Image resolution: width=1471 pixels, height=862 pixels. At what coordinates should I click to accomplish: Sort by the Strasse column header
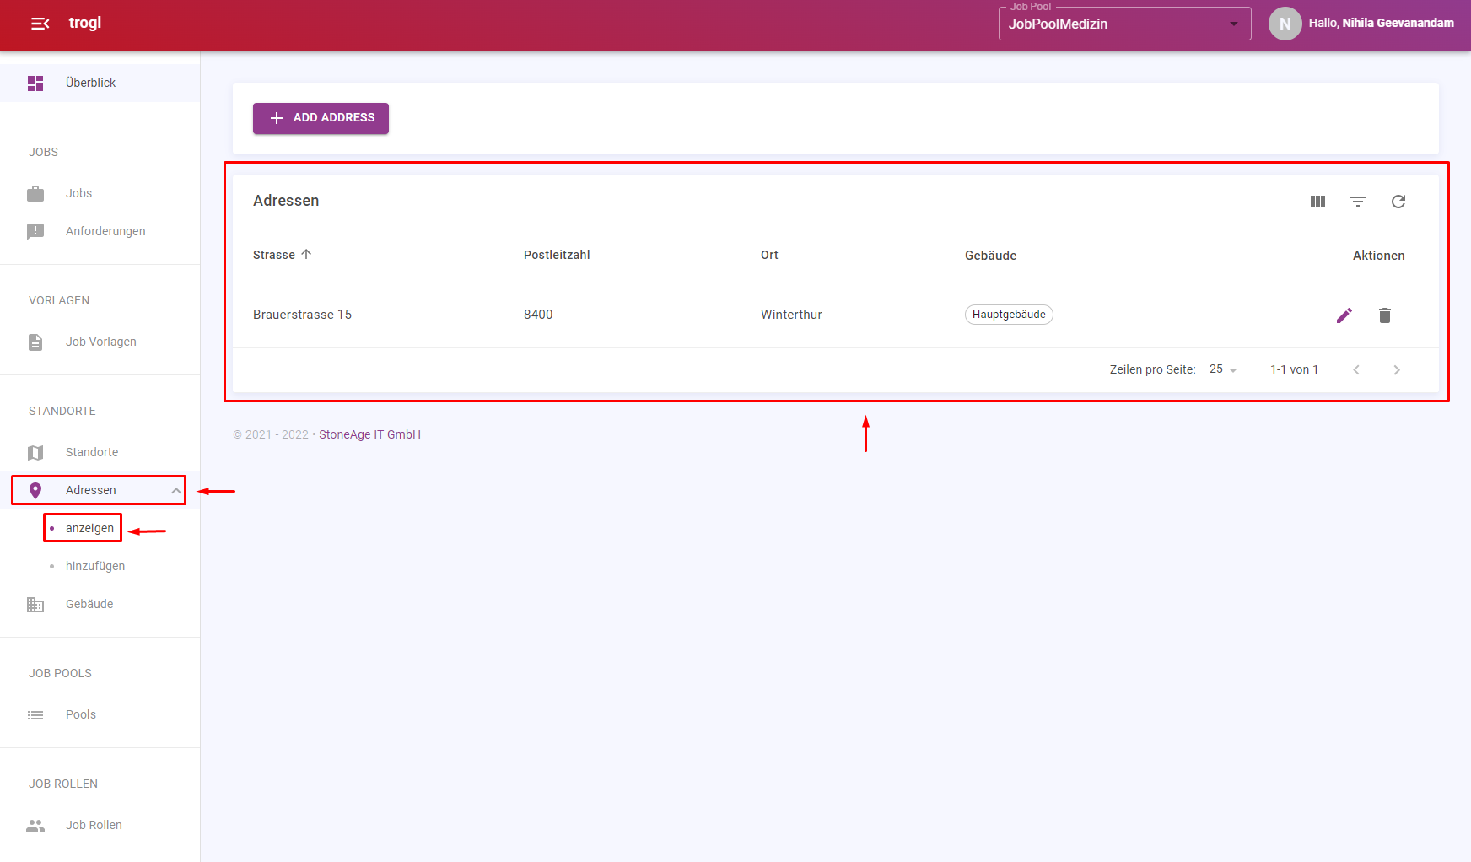click(274, 255)
